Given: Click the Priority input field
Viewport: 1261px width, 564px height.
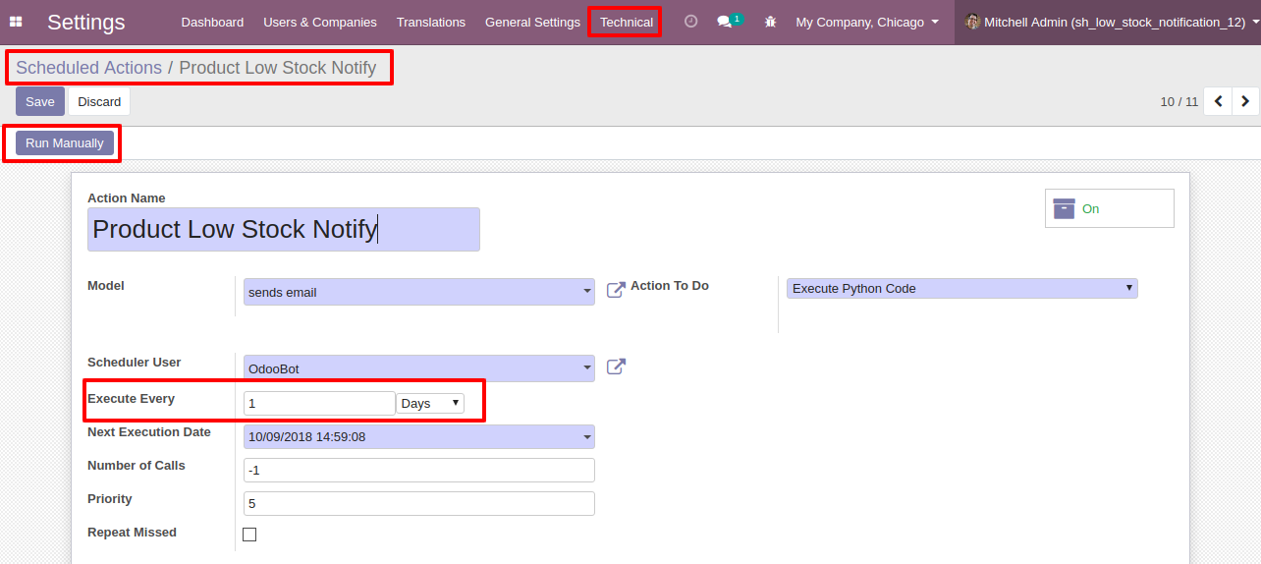Looking at the screenshot, I should pos(419,503).
